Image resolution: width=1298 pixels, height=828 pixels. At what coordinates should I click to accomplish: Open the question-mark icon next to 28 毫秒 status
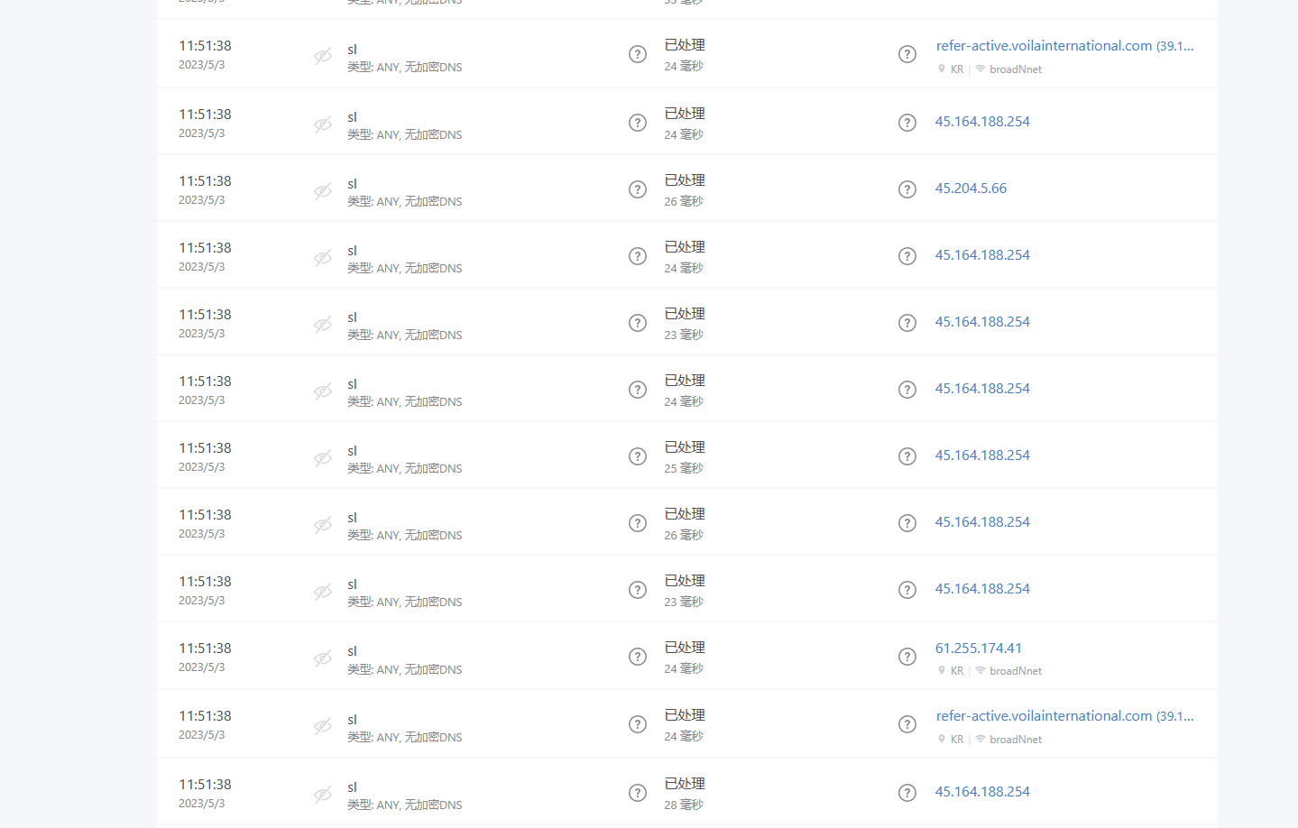click(x=638, y=793)
